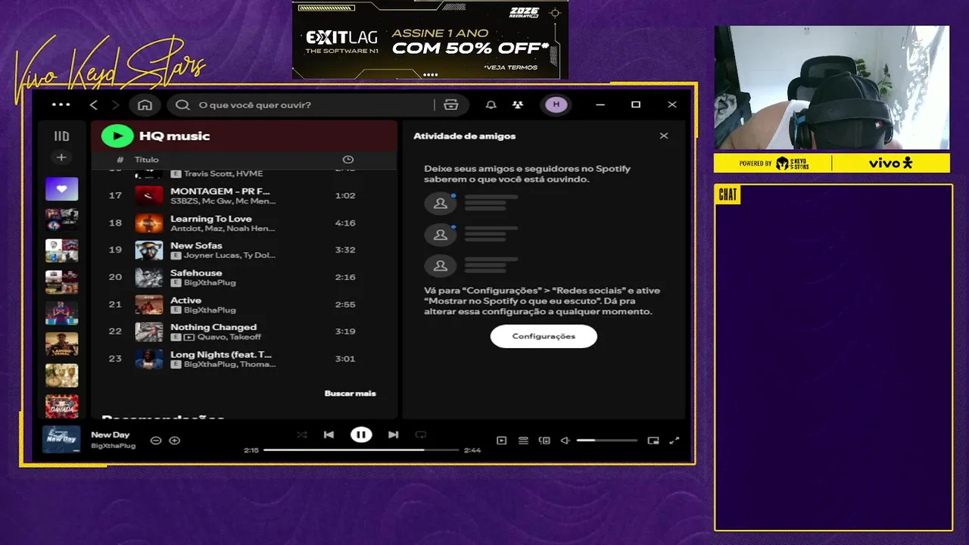Click the magnifier search icon
Viewport: 969px width, 545px height.
(182, 104)
